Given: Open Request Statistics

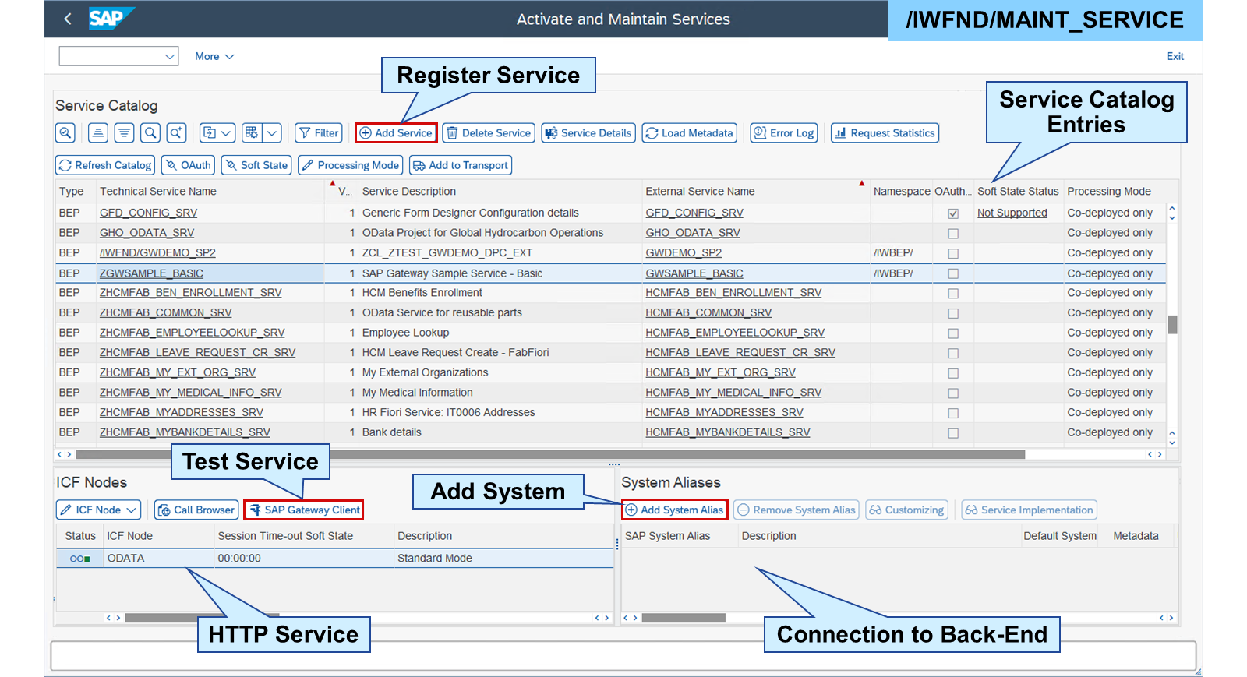Looking at the screenshot, I should (885, 133).
